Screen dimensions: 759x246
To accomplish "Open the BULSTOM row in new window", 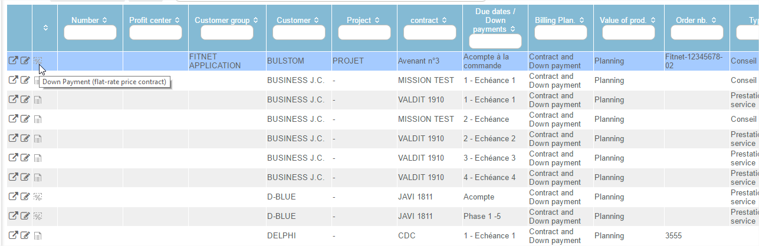I will point(13,61).
